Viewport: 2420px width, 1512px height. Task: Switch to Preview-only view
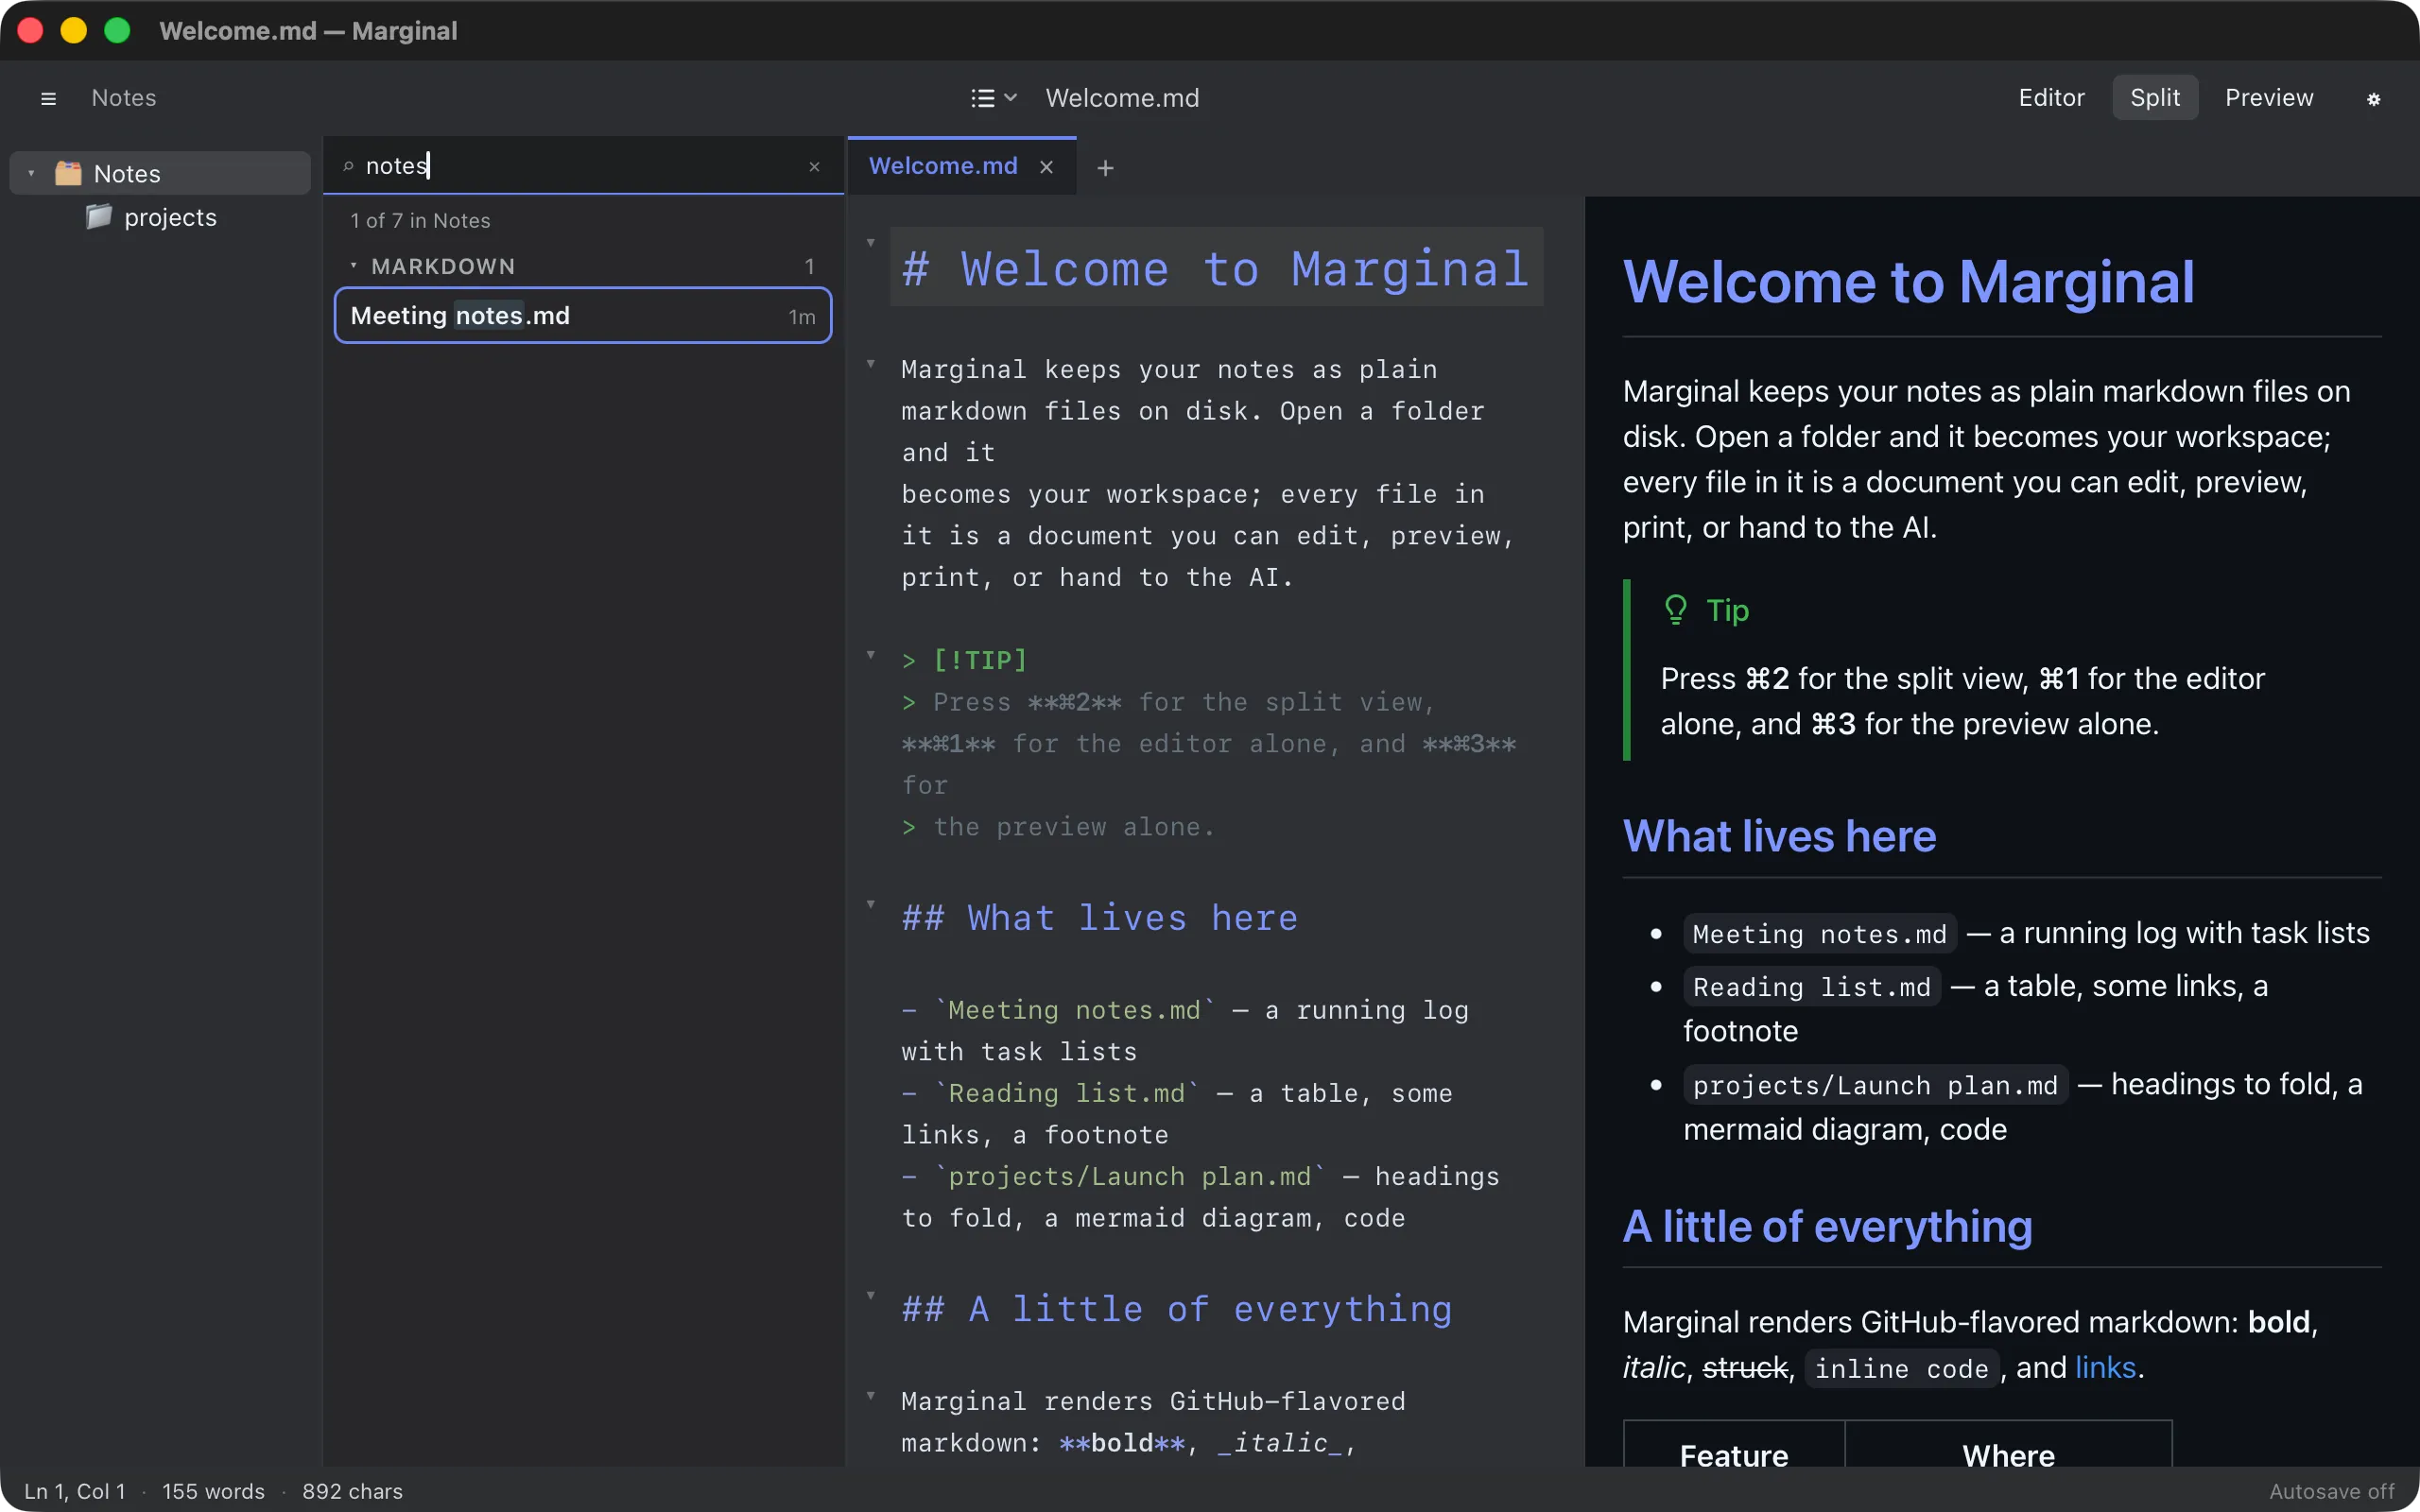click(2269, 98)
